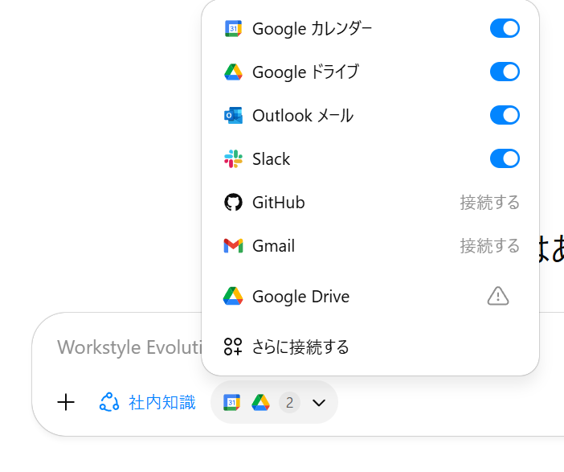Click the Slack logo icon
This screenshot has height=472, width=564.
[x=233, y=158]
